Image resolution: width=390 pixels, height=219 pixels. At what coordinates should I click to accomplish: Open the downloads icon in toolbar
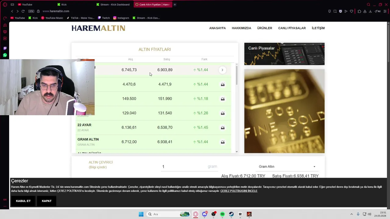coord(370,11)
